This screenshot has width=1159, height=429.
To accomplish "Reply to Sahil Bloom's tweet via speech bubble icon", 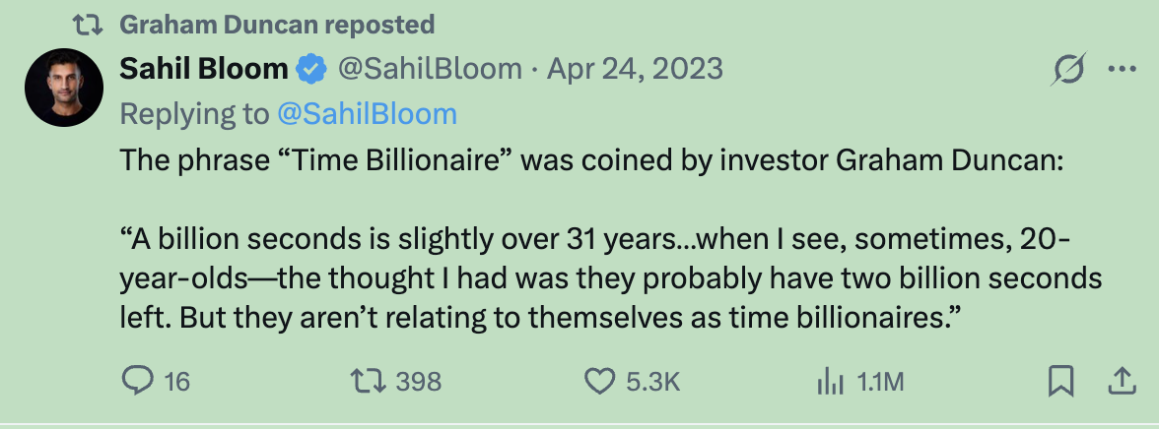I will point(136,381).
